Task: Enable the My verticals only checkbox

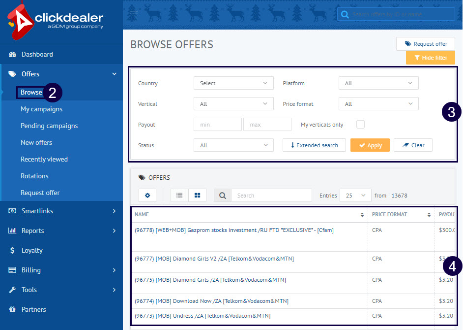Action: [x=360, y=124]
